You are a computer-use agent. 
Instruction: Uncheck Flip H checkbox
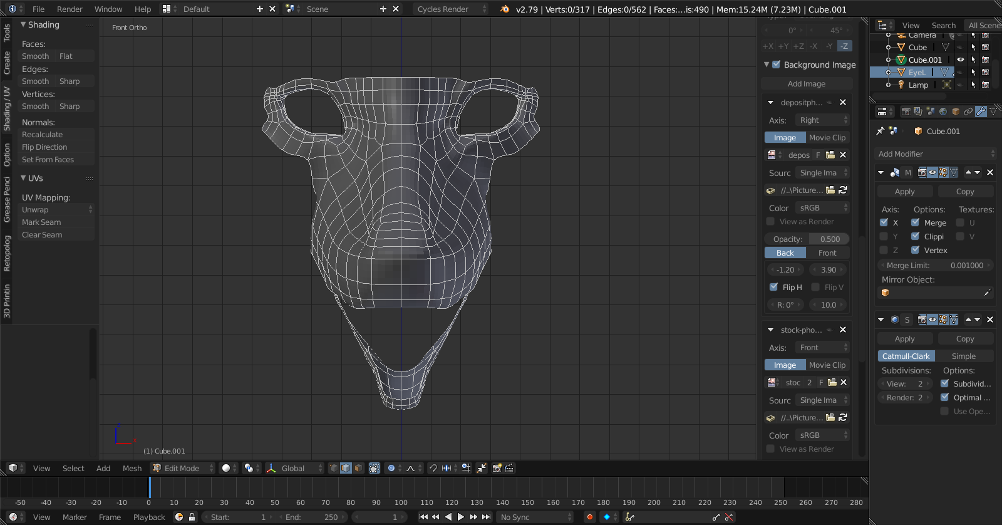(773, 287)
